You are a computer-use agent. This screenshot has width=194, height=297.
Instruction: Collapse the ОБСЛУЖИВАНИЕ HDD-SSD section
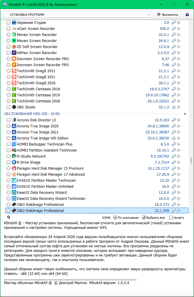click(x=185, y=114)
